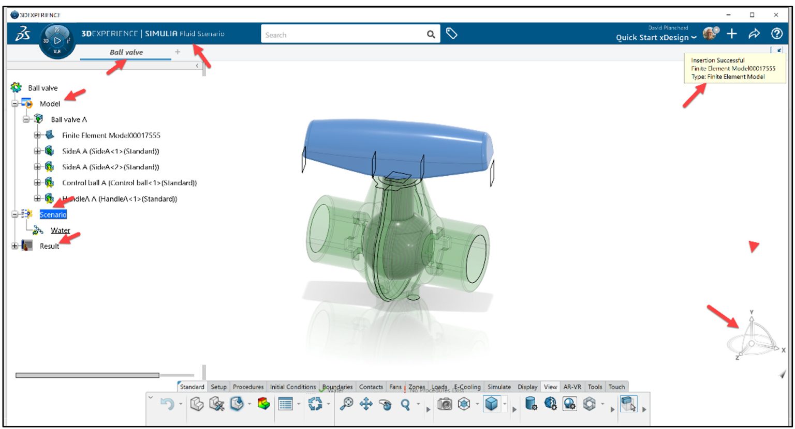Image resolution: width=795 pixels, height=429 pixels.
Task: Click the mesh globe with gear icon
Action: coord(551,404)
